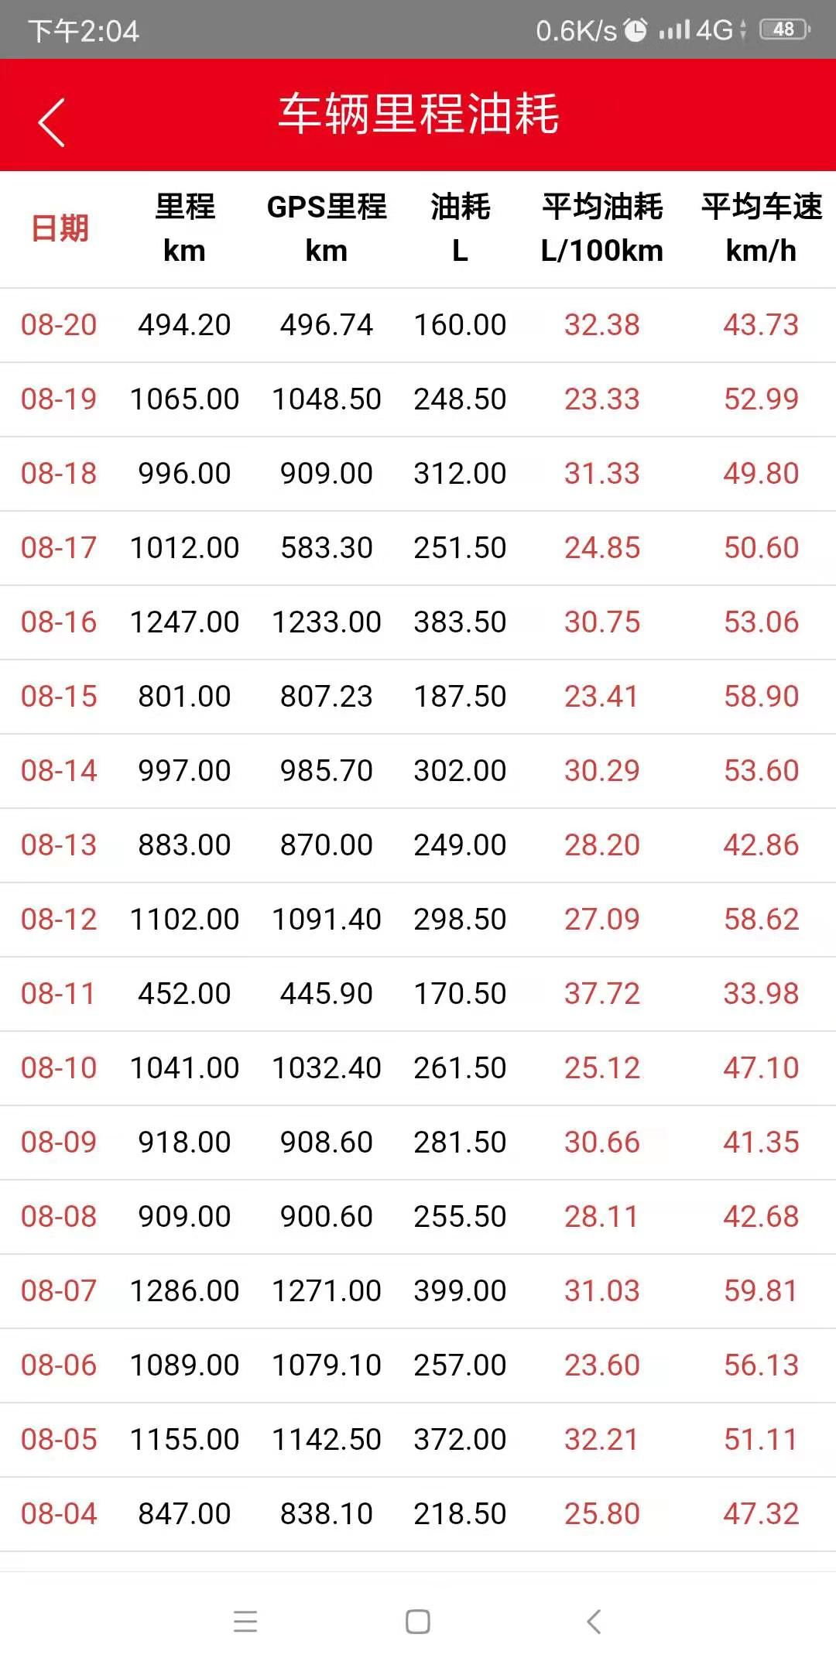Viewport: 836px width, 1672px height.
Task: Select the 08-11 date row
Action: point(418,994)
